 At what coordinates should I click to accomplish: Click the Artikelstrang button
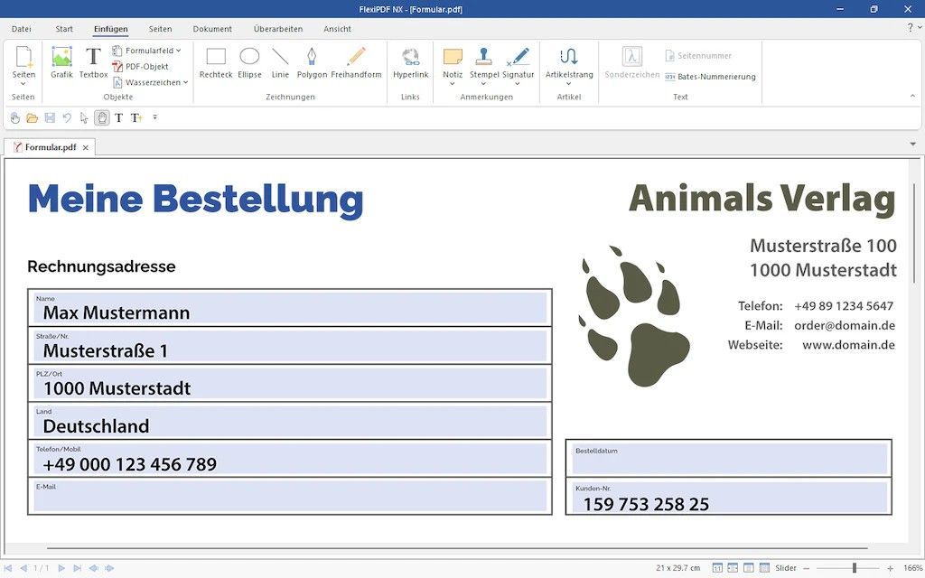[x=569, y=61]
